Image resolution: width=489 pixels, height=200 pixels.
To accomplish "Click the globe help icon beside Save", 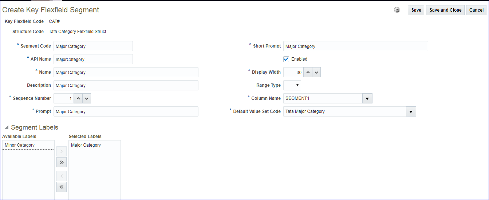I will 397,10.
